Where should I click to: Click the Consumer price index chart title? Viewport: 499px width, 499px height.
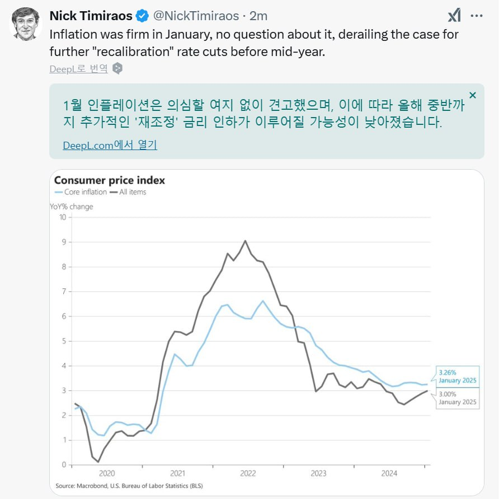coord(109,180)
